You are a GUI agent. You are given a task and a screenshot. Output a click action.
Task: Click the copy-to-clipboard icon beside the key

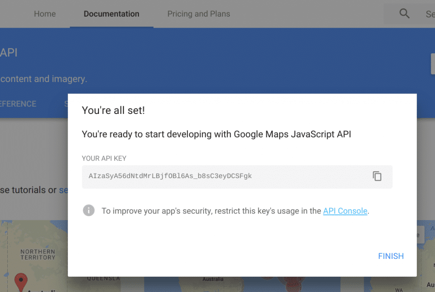(377, 176)
